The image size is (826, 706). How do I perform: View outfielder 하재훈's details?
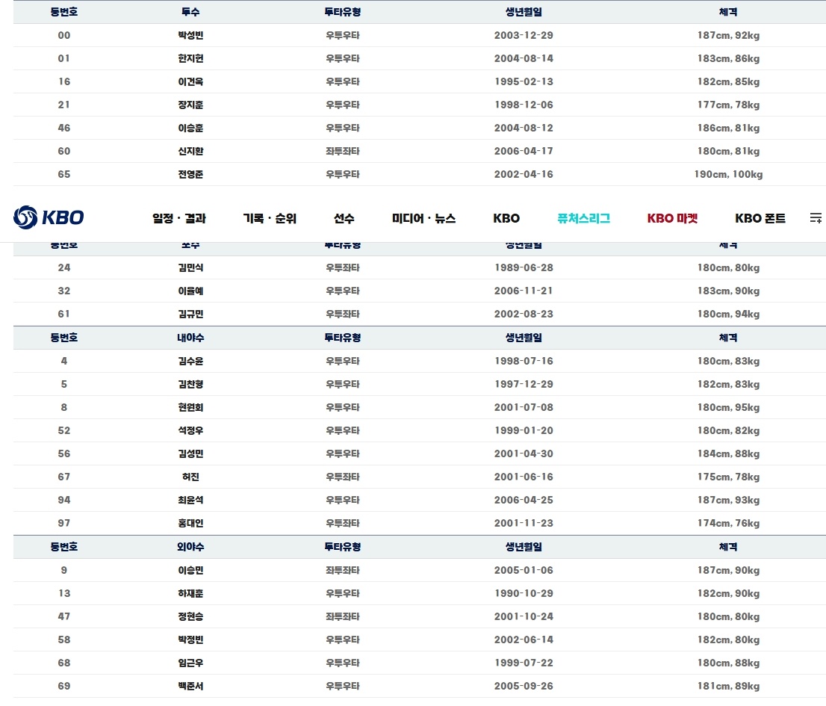click(190, 593)
